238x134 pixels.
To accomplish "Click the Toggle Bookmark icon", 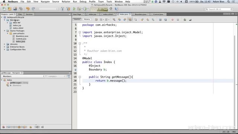I will (153, 20).
